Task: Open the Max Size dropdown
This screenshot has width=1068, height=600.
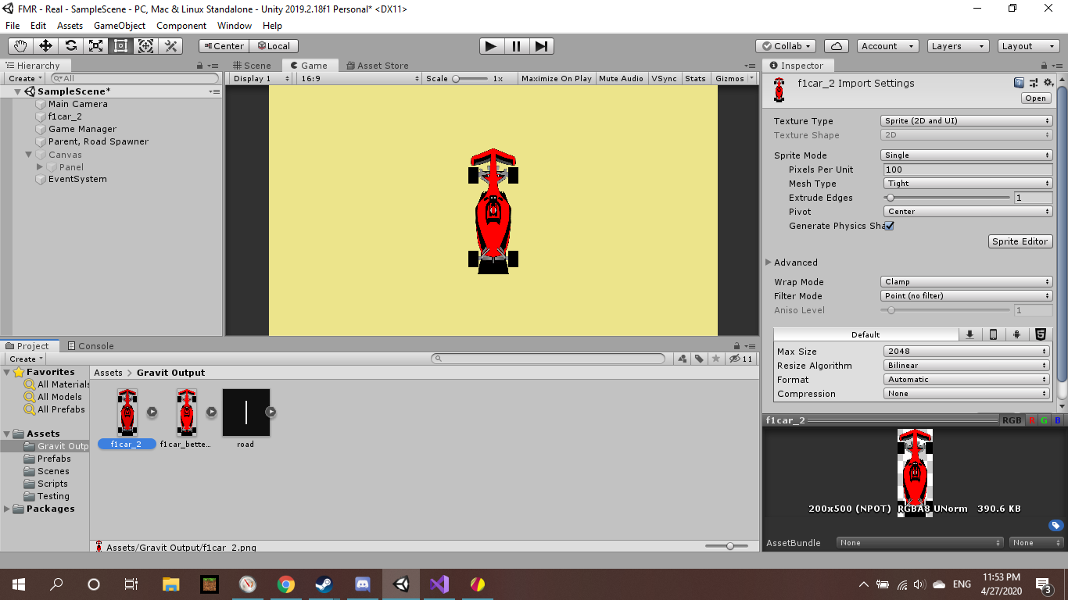Action: (966, 352)
